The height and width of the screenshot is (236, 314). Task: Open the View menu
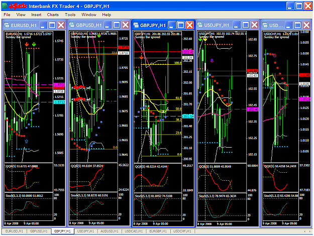[21, 15]
